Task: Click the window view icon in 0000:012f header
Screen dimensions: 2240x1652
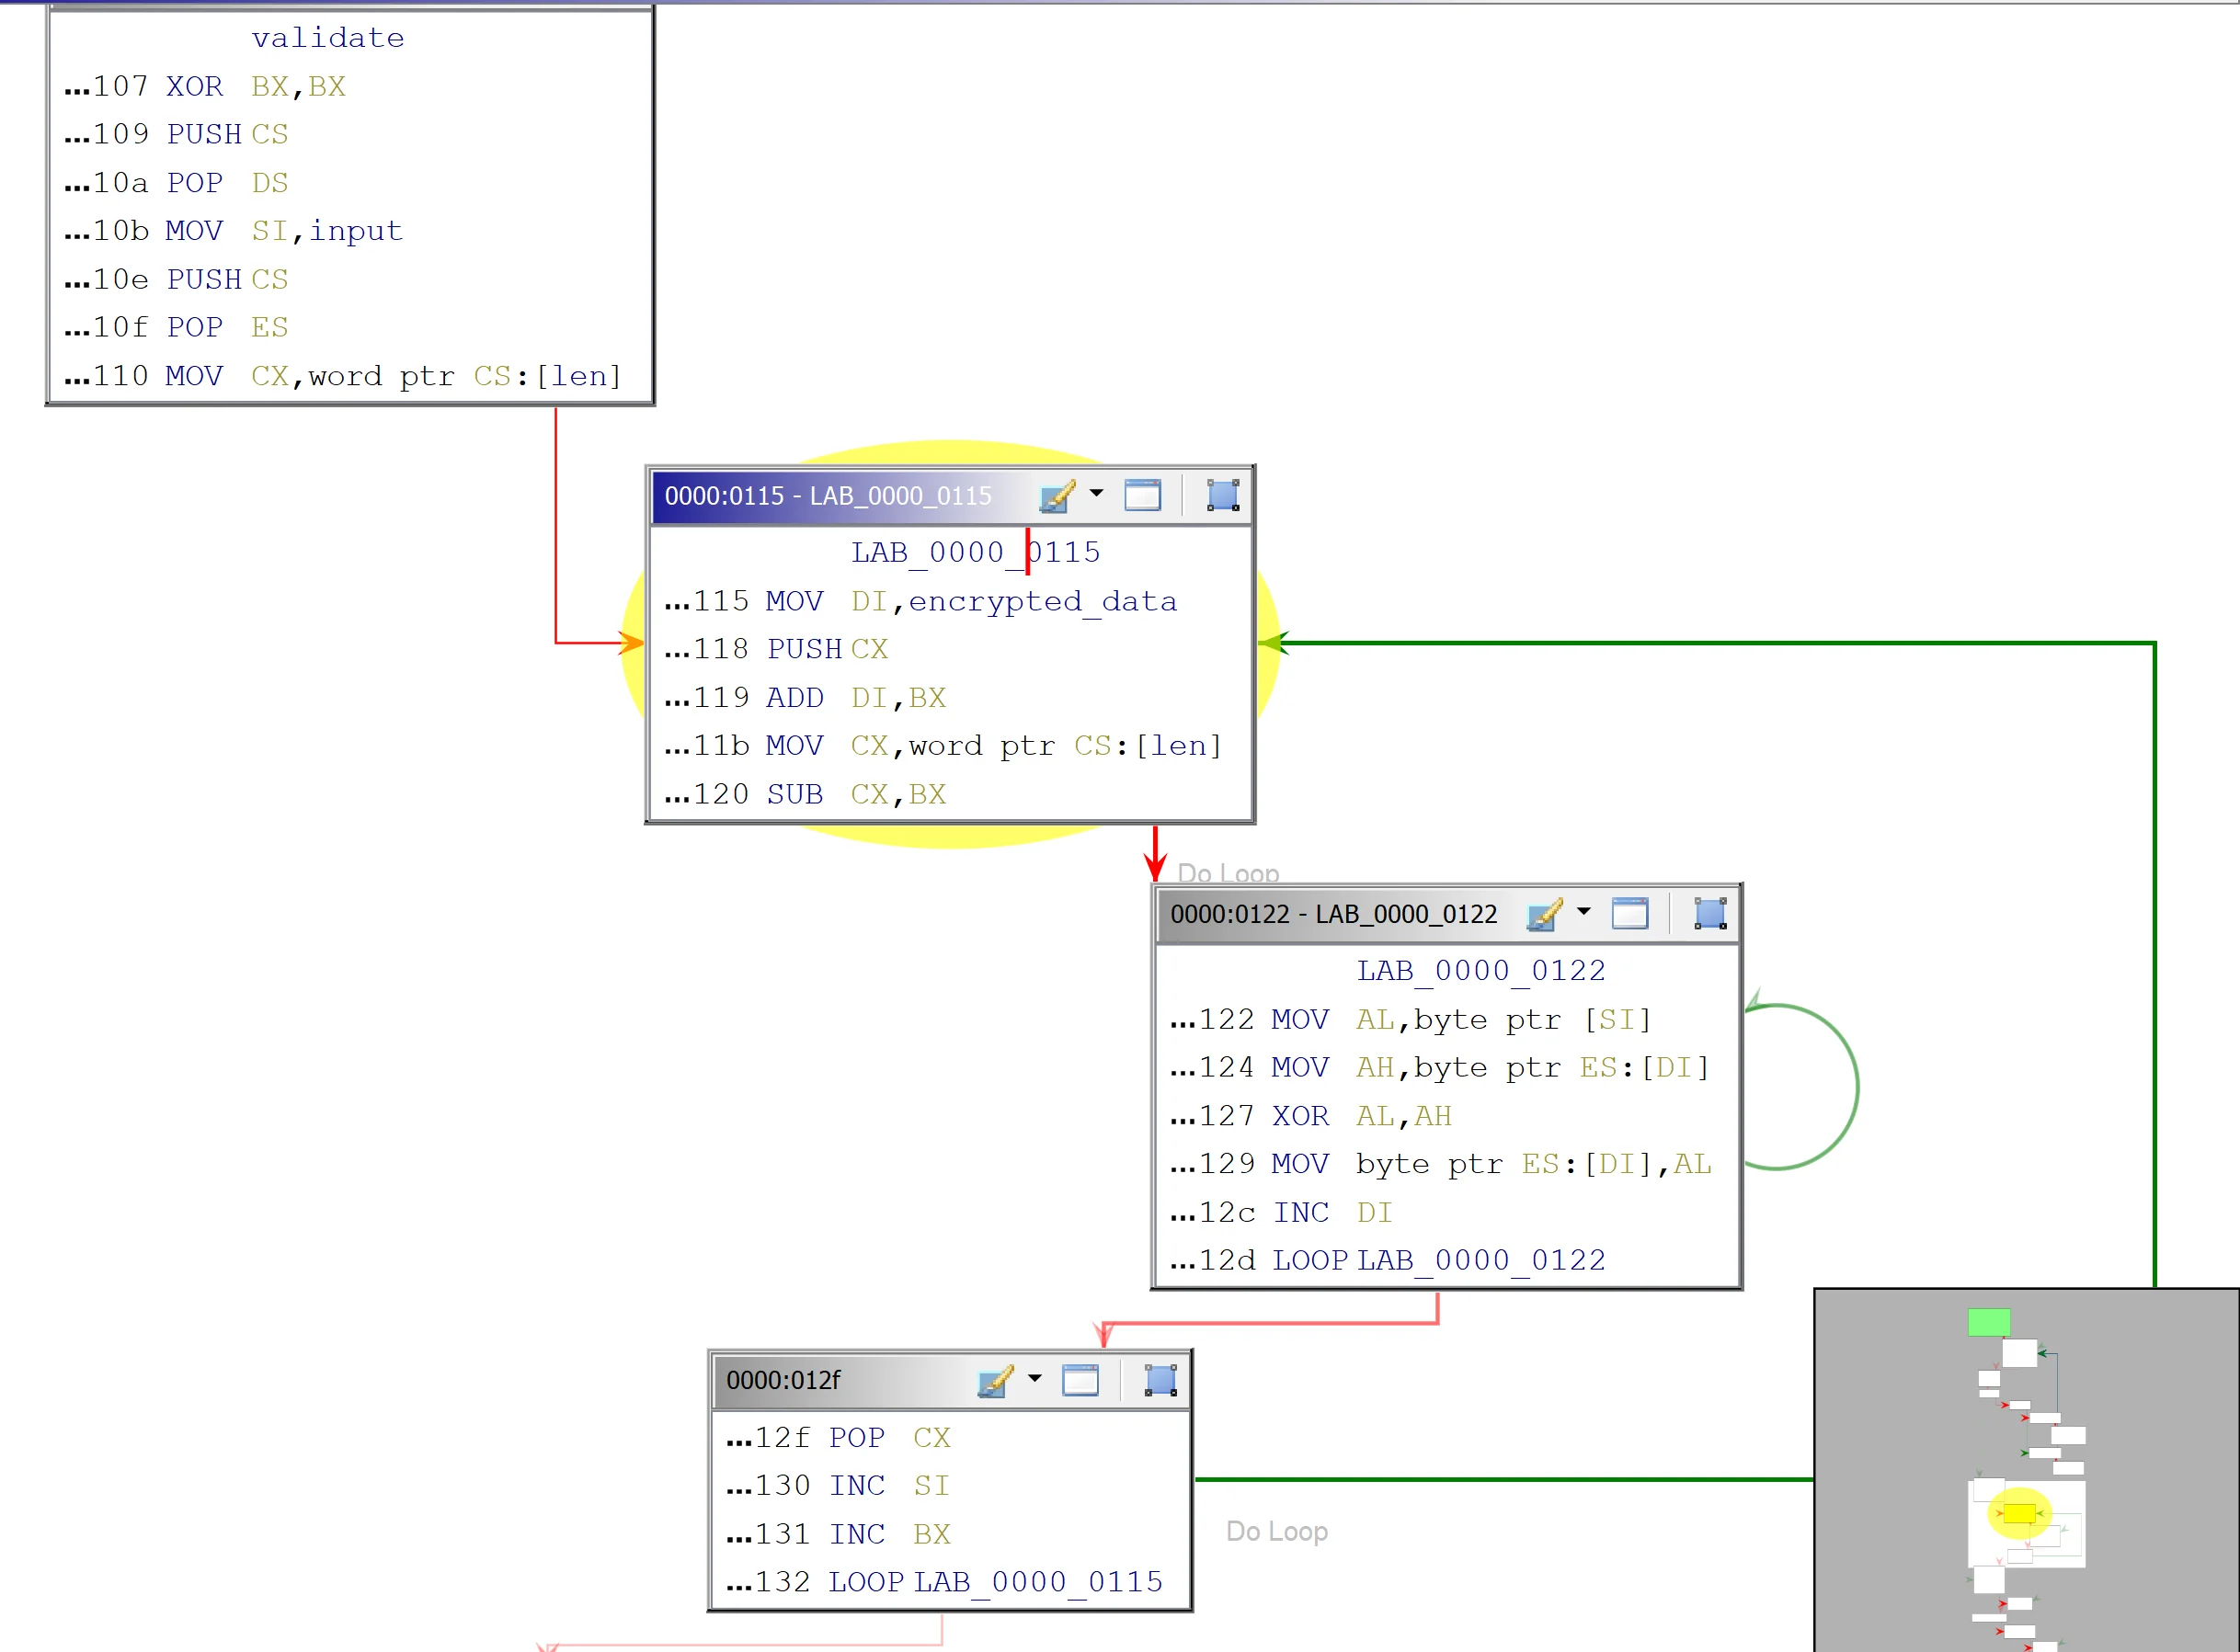Action: coord(1080,1380)
